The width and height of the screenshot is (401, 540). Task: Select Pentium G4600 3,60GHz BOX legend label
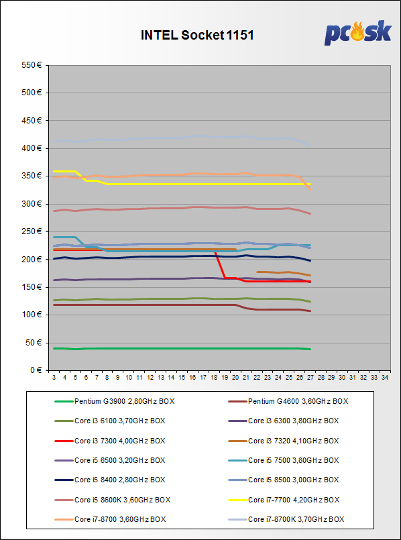[298, 401]
